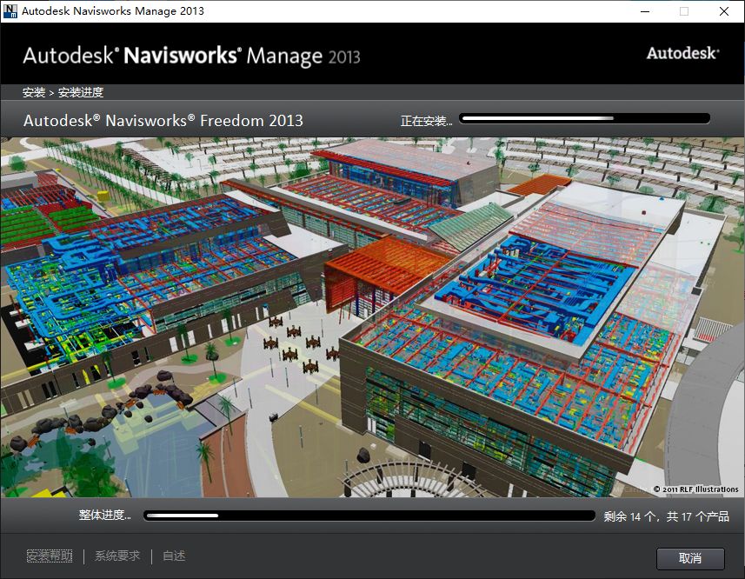Screen dimensions: 745x579
Task: Click the Autodesk logo banner
Action: click(x=682, y=52)
